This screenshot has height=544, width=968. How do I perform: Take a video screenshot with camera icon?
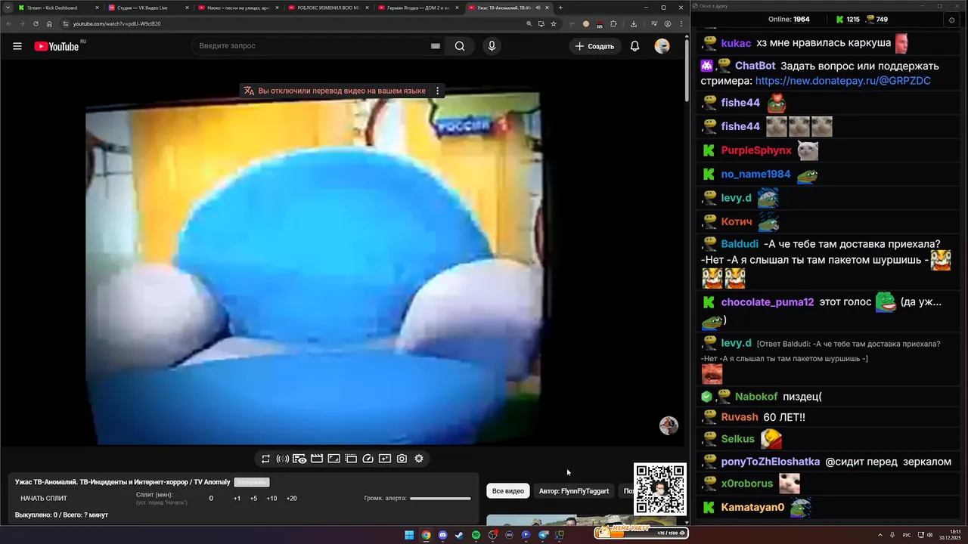402,459
